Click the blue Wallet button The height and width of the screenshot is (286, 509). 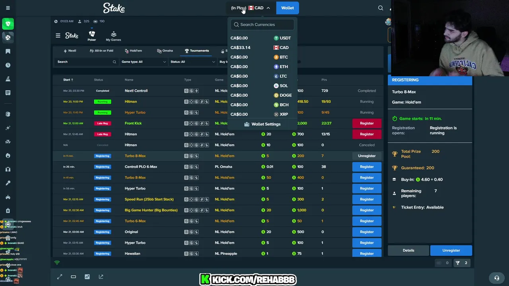288,8
